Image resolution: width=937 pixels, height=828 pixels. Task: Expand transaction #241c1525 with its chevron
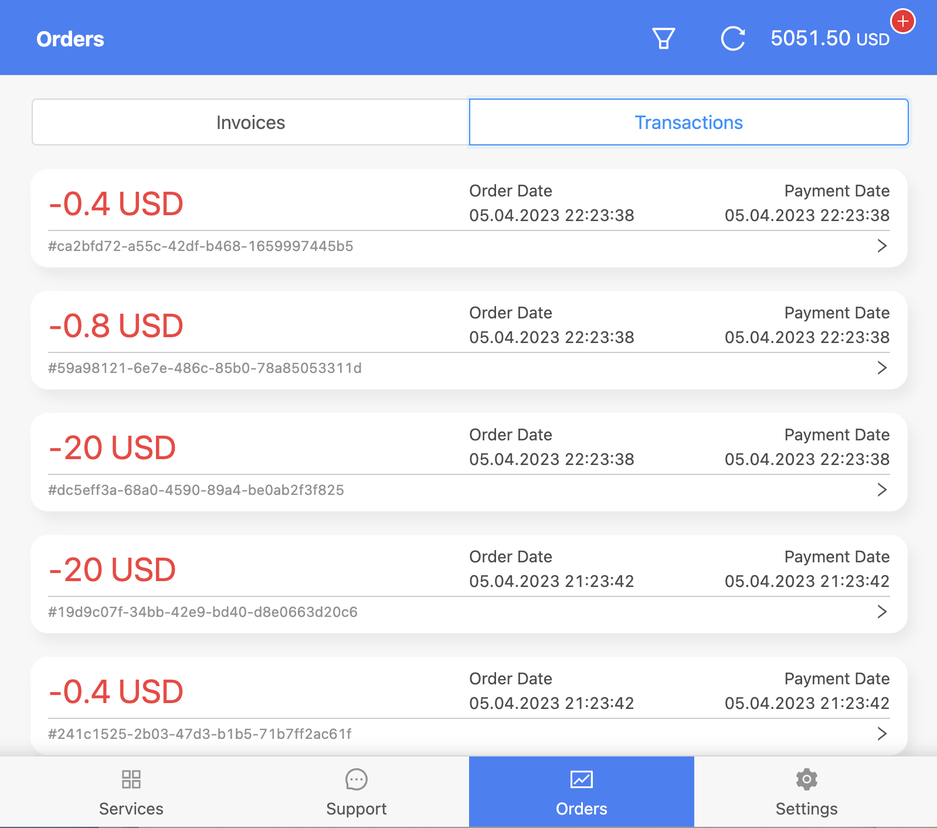[x=882, y=734]
